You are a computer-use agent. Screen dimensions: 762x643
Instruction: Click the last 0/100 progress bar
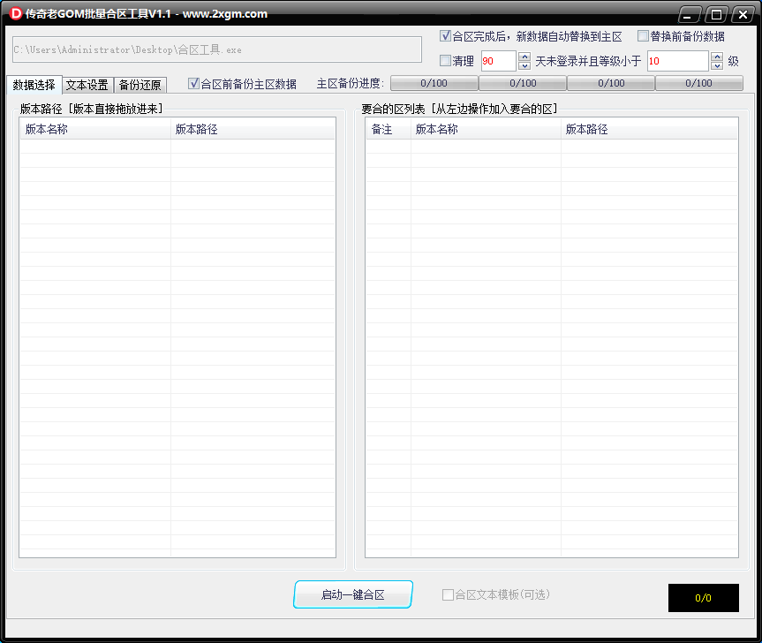pos(698,83)
